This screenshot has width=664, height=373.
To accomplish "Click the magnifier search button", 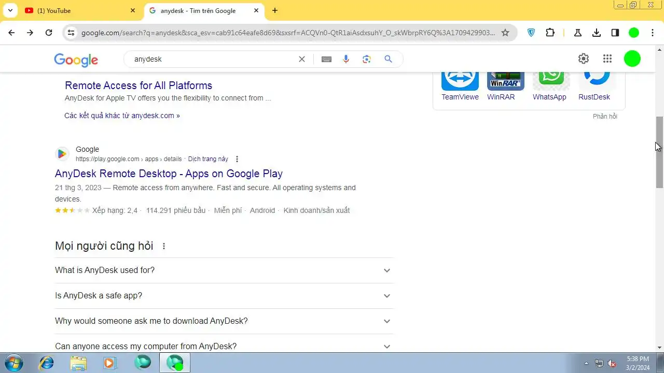I will pyautogui.click(x=388, y=59).
